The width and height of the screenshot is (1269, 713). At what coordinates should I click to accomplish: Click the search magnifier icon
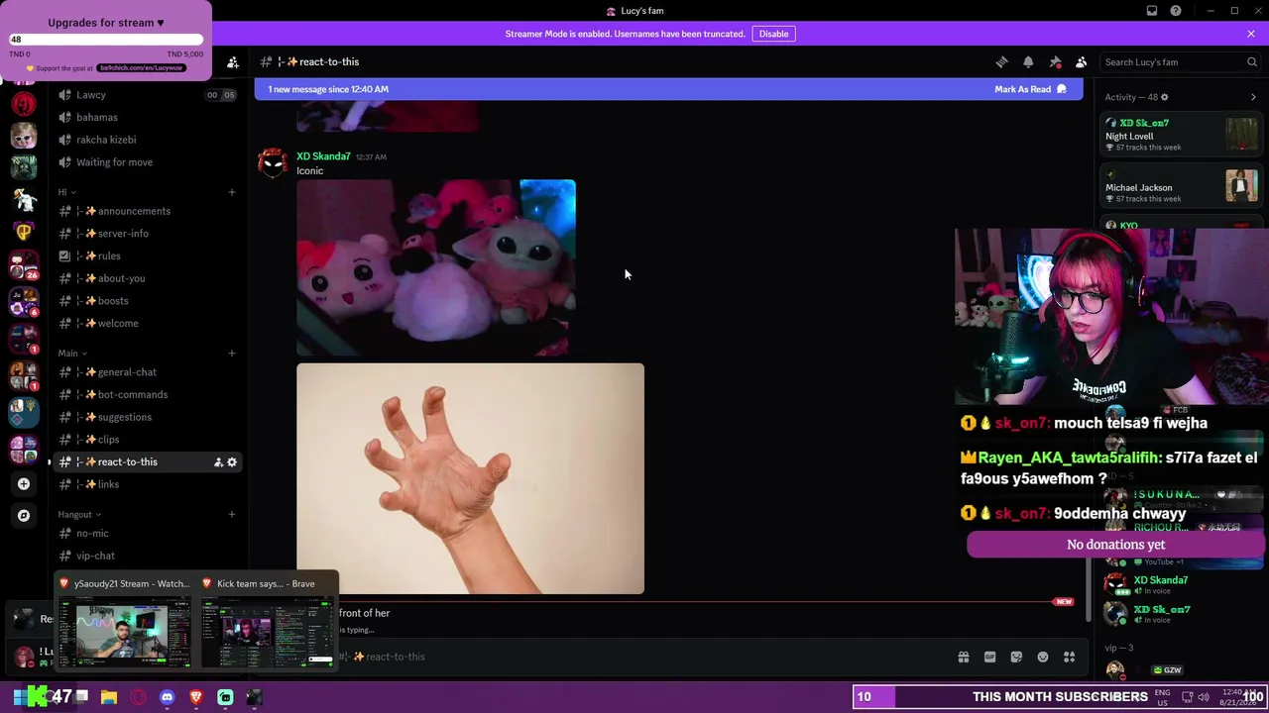1251,61
